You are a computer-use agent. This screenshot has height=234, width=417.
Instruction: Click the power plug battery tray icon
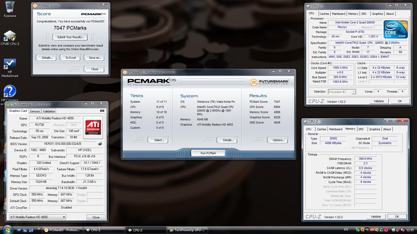point(393,230)
